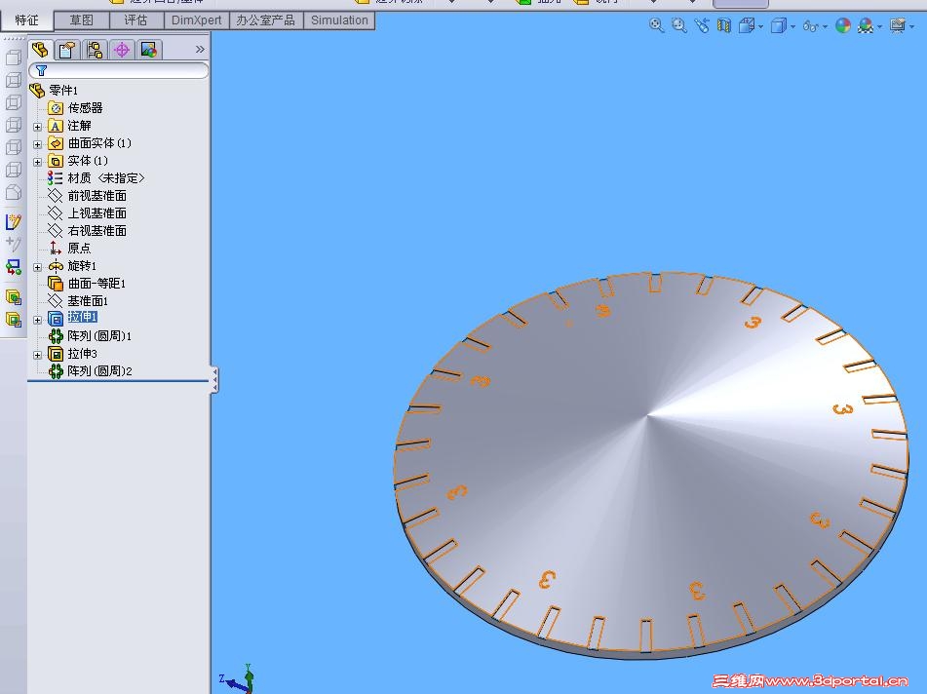Screen dimensions: 927x694
Task: Select 旋转1 revolve feature text
Action: [x=82, y=266]
